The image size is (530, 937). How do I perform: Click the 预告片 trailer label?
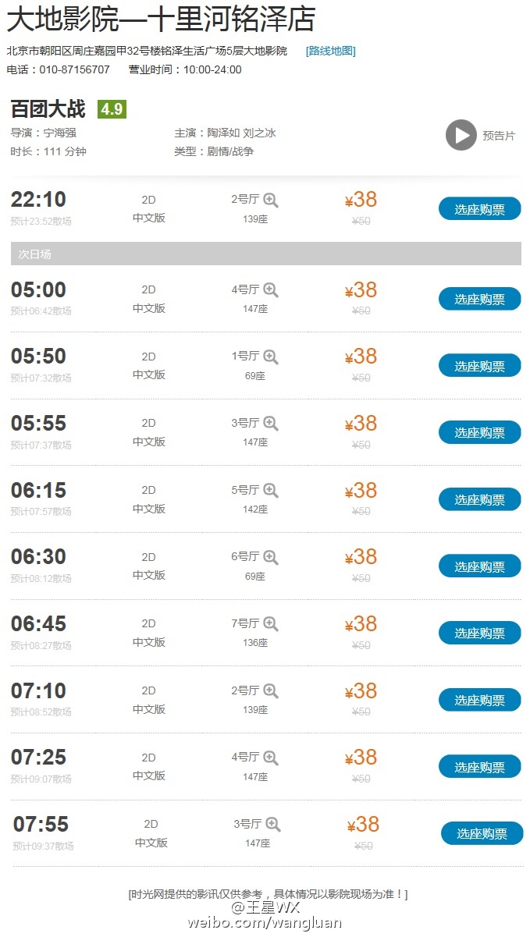coord(499,136)
